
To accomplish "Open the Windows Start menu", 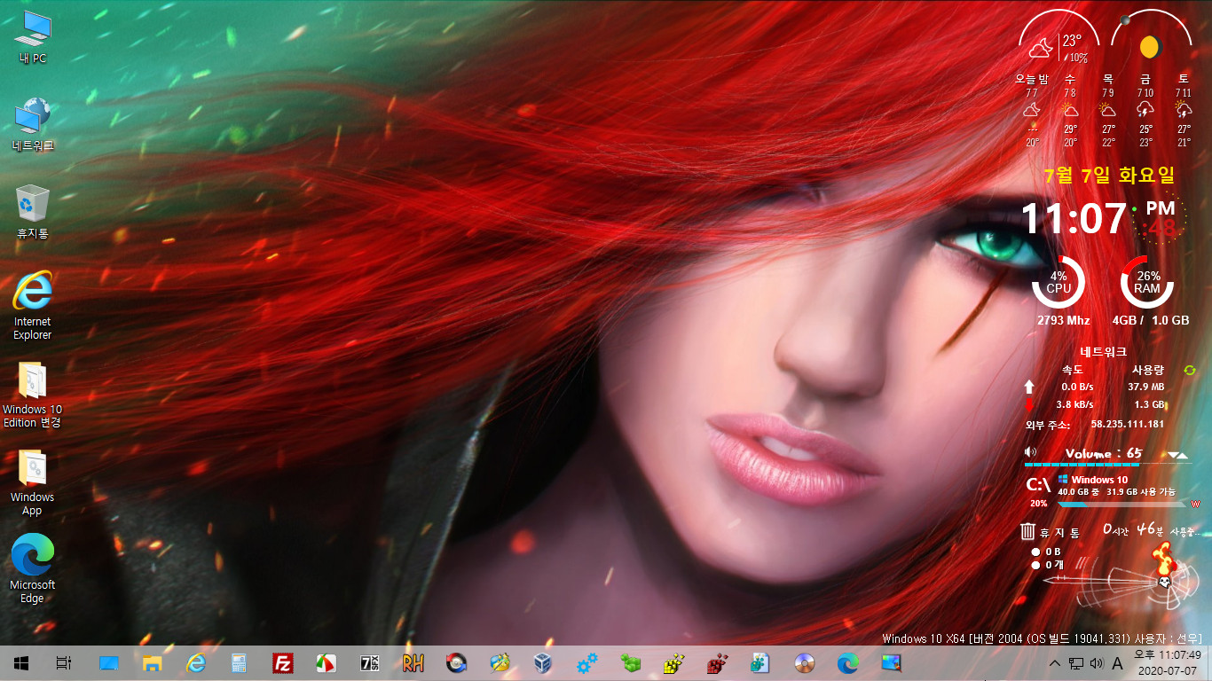I will point(21,662).
